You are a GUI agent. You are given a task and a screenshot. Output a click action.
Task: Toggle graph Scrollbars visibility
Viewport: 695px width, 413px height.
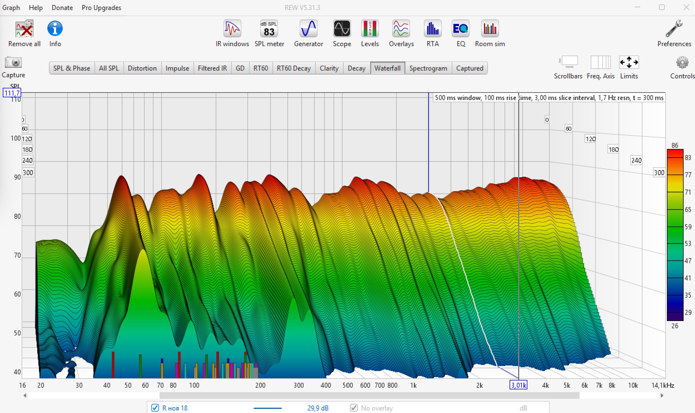568,62
